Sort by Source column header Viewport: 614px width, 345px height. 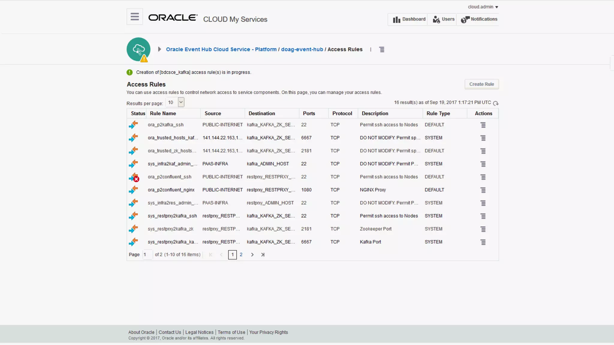[x=213, y=113]
